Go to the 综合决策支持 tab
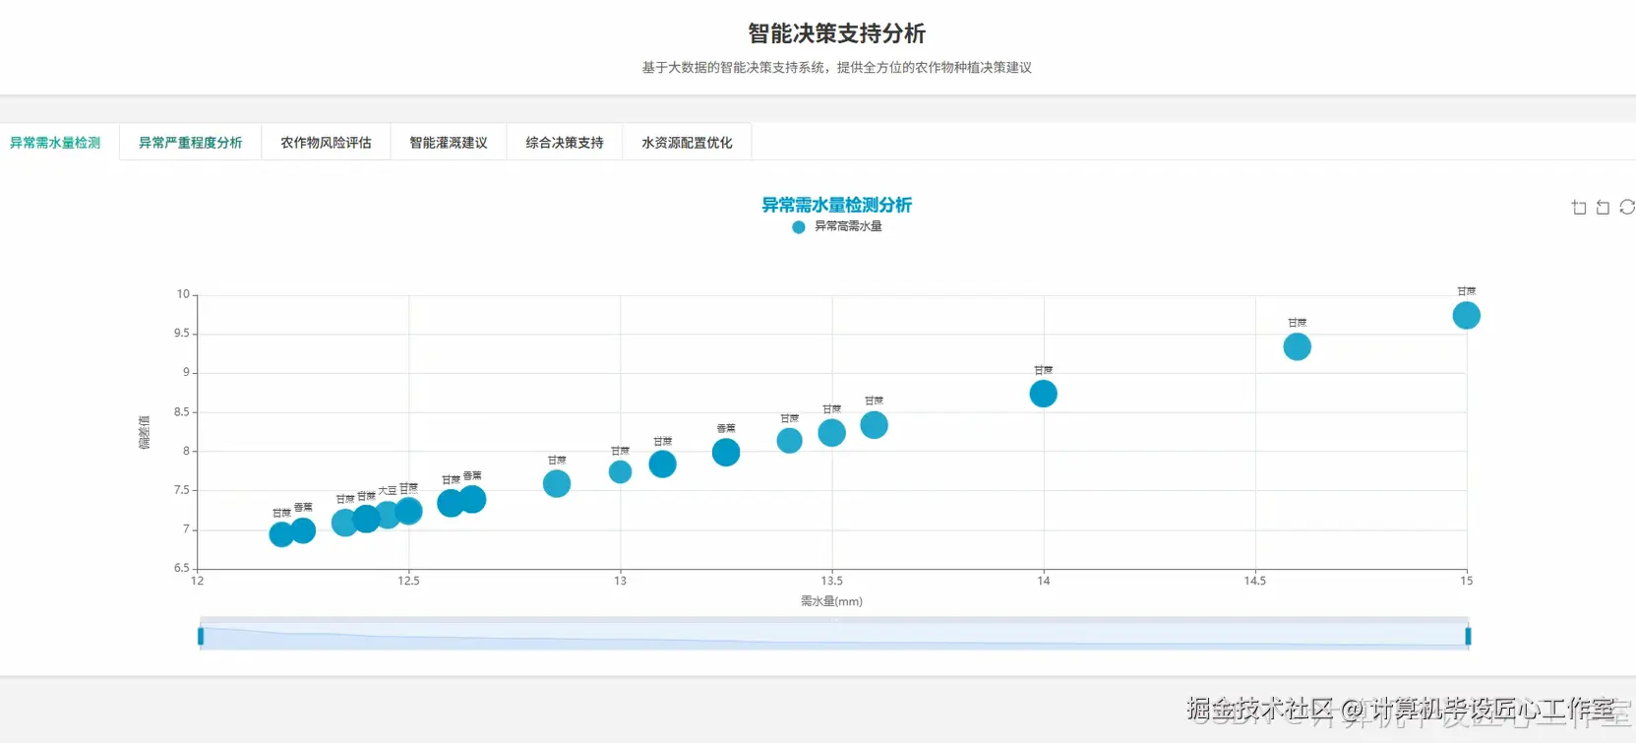Screen dimensions: 1636x743 pyautogui.click(x=565, y=143)
